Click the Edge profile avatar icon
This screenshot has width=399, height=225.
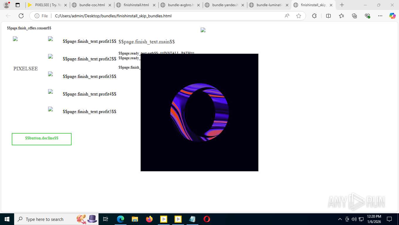(x=6, y=5)
